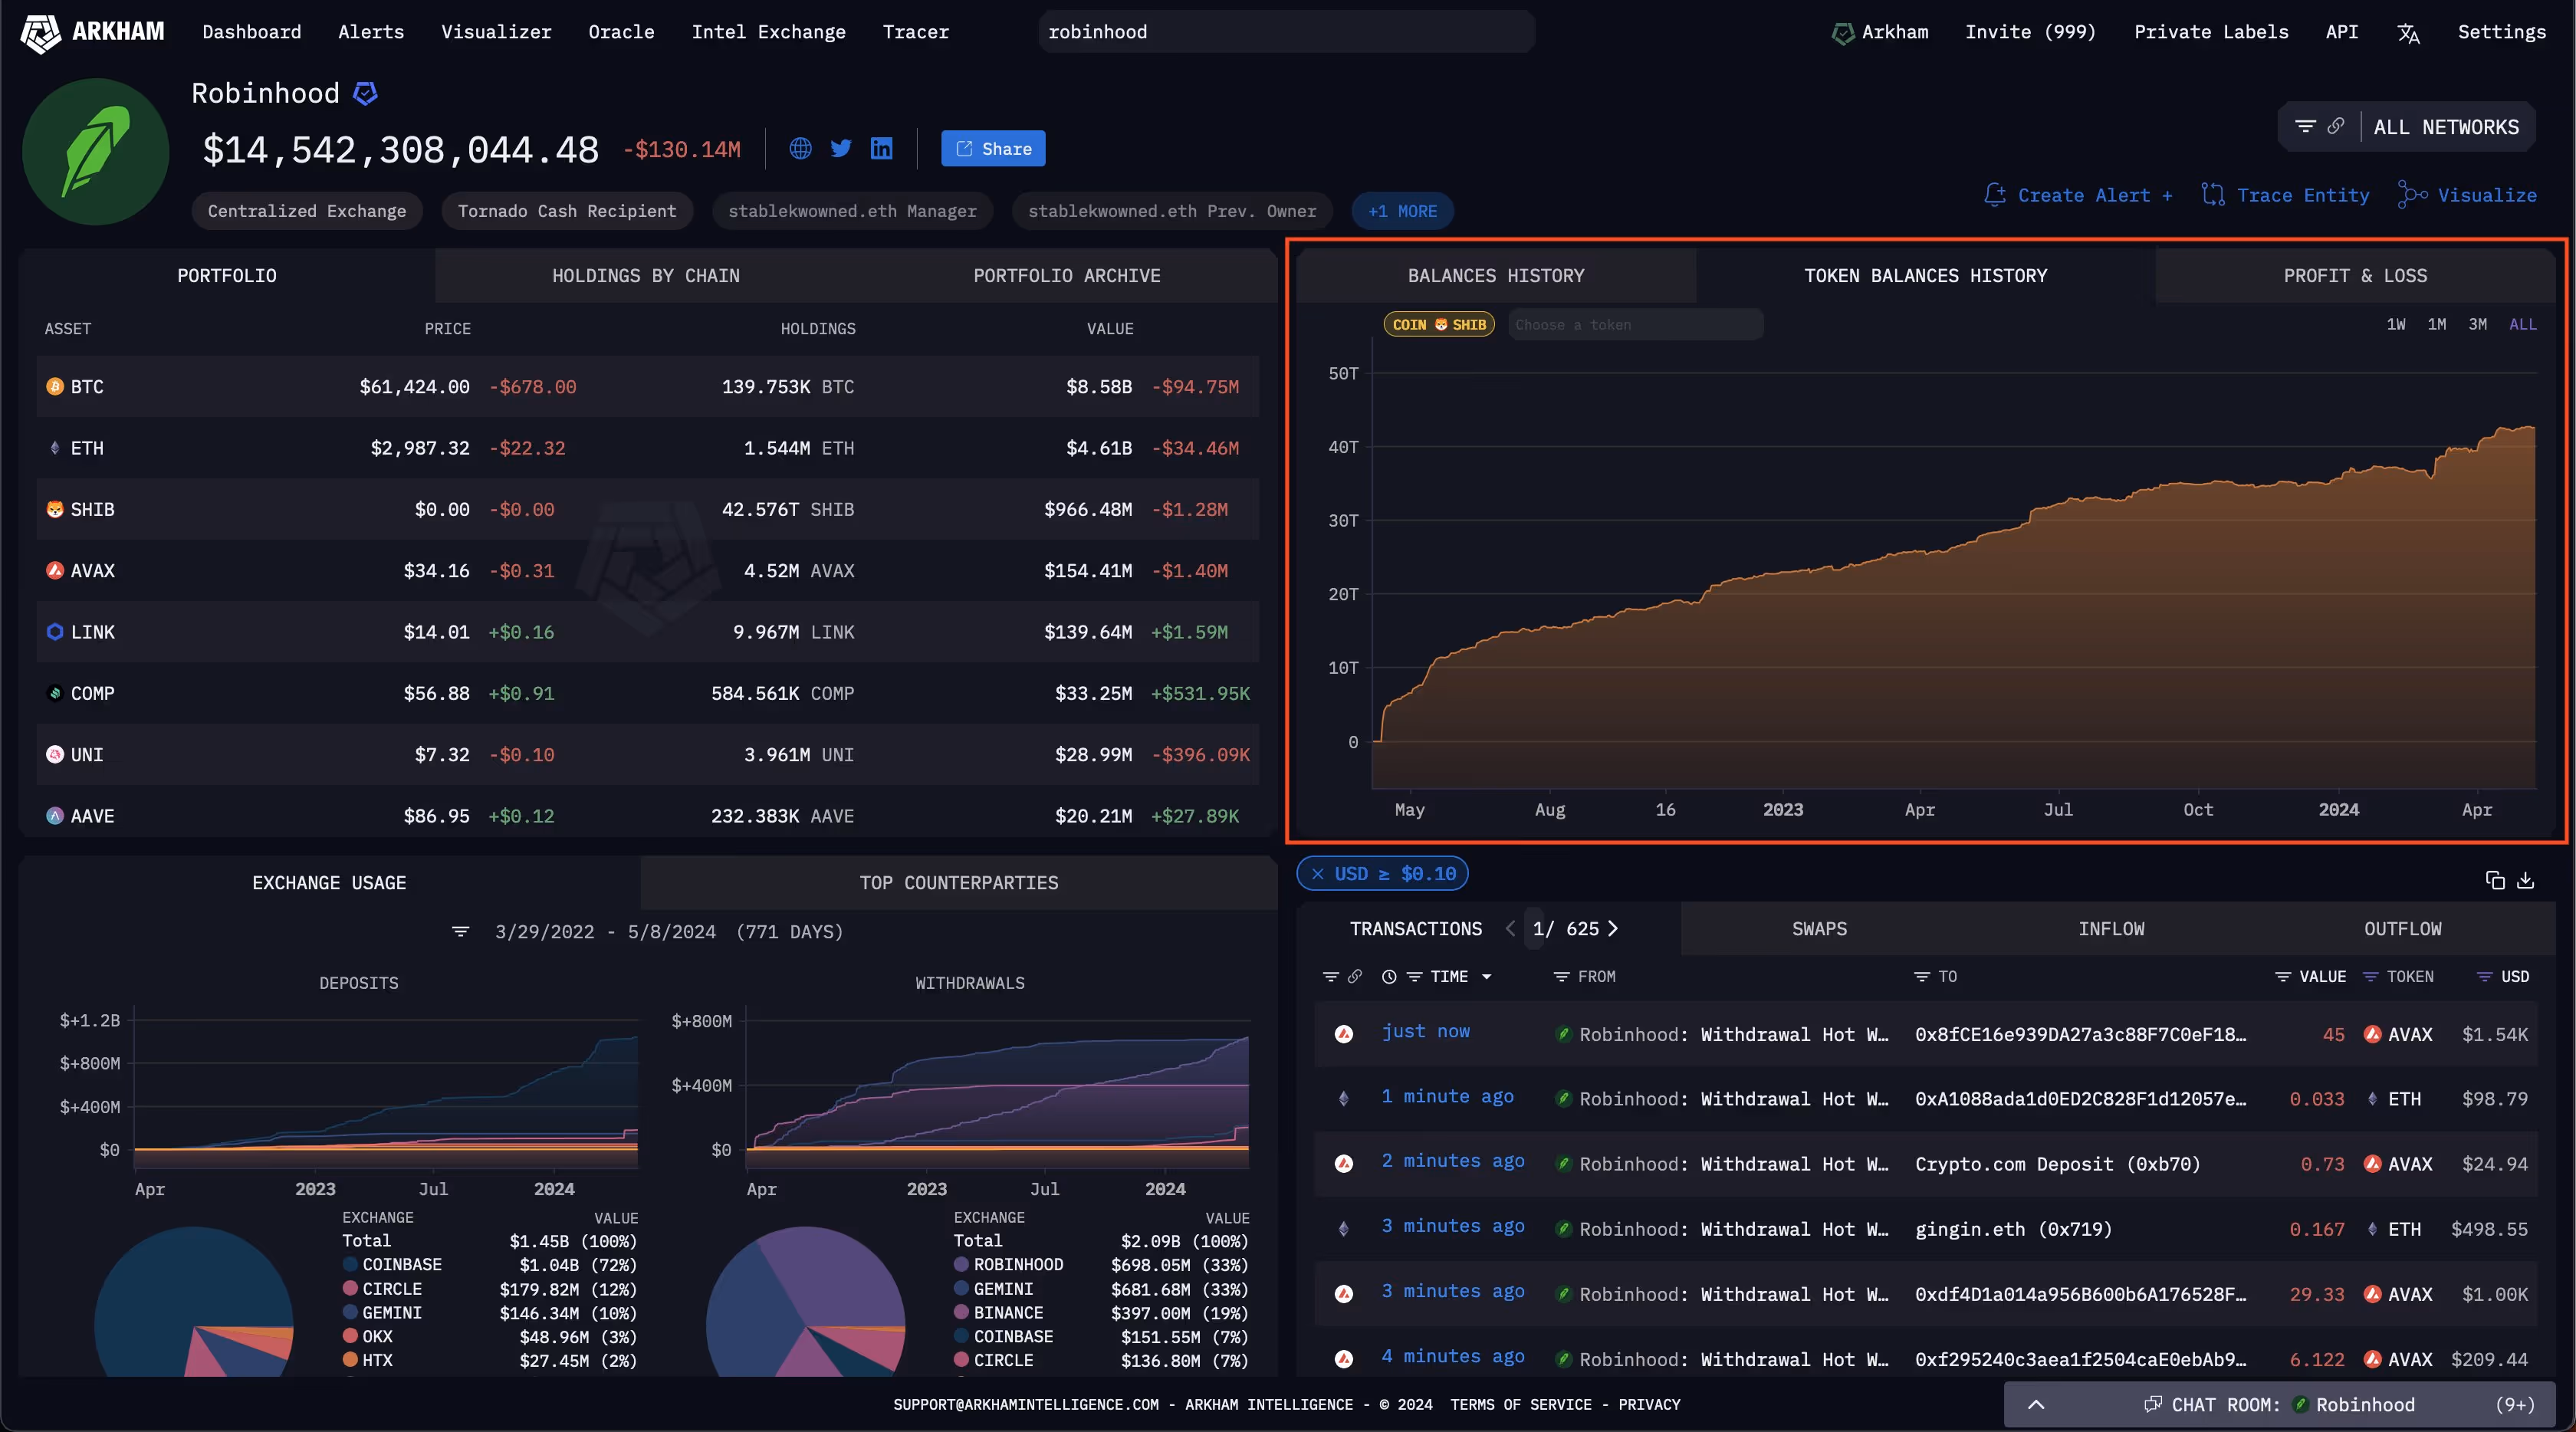Switch to the Profit & Loss tab
This screenshot has height=1432, width=2576.
[2354, 276]
